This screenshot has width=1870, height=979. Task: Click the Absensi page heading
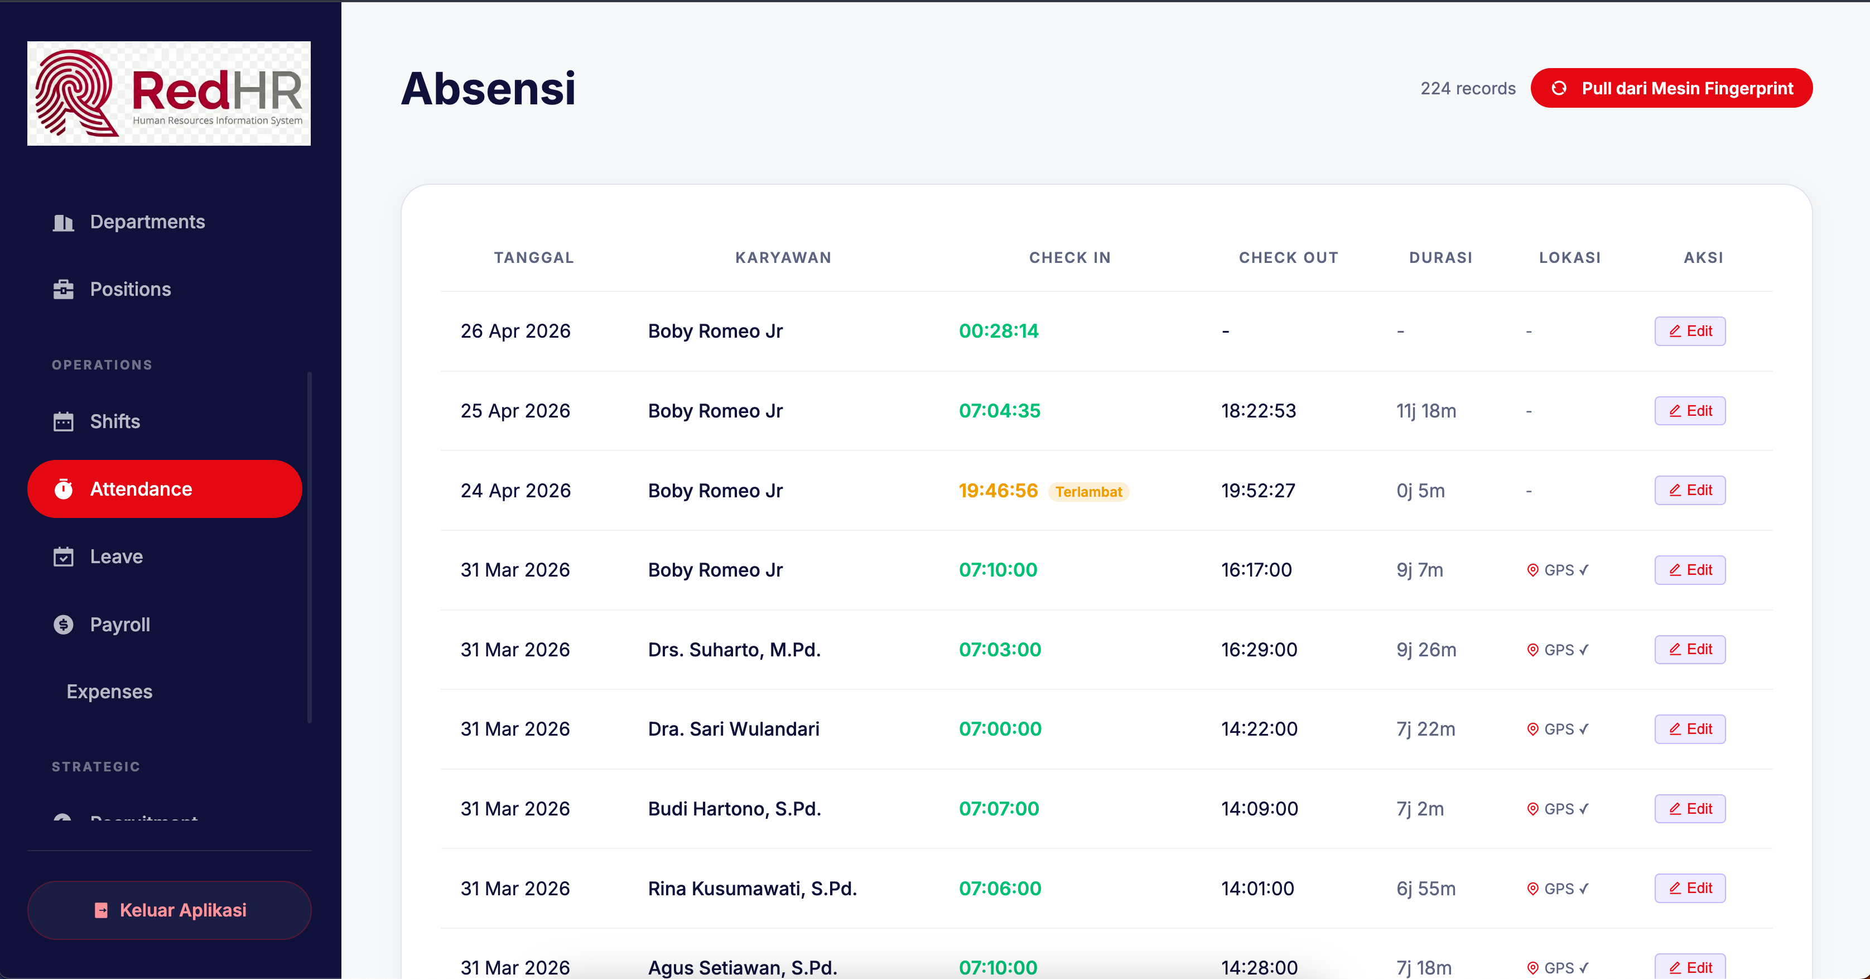click(488, 89)
